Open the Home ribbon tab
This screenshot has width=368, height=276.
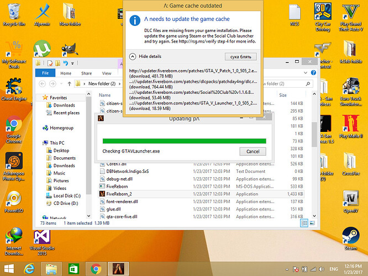(x=66, y=73)
